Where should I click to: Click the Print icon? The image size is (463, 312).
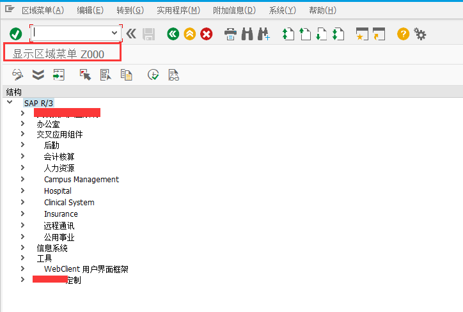230,34
